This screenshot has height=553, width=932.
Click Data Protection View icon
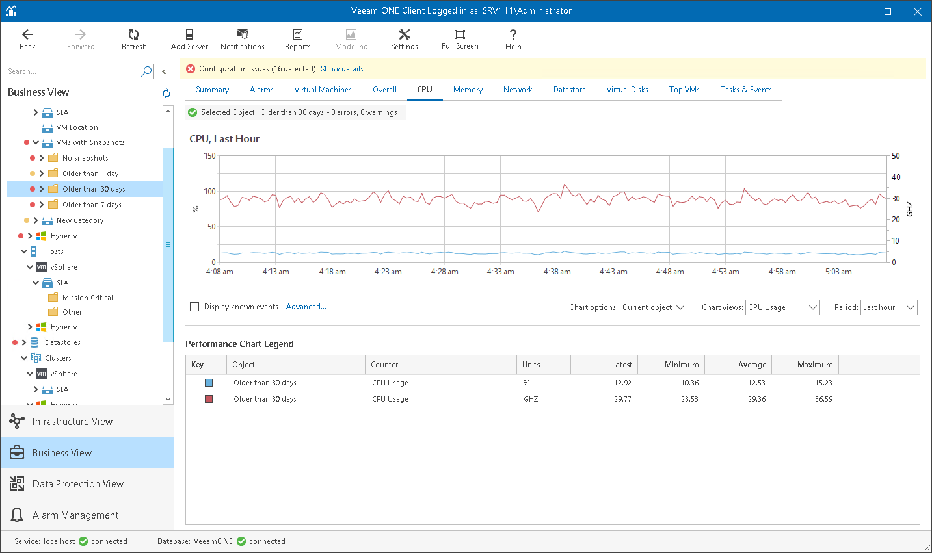pos(17,484)
